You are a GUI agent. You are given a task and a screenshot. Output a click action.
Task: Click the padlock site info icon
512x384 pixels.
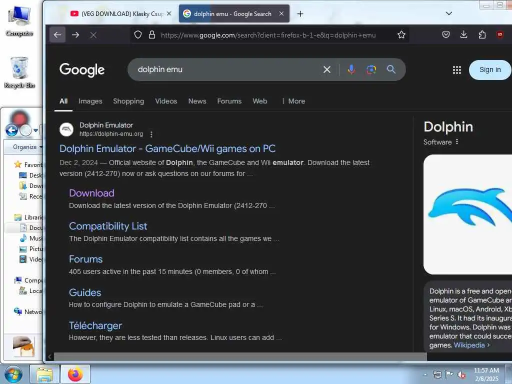pos(152,35)
